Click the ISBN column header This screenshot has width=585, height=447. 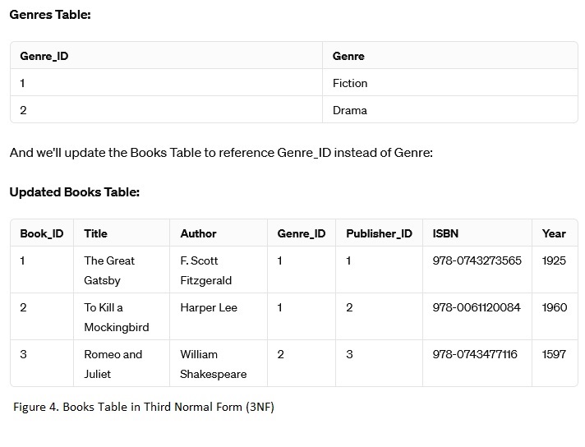[445, 233]
